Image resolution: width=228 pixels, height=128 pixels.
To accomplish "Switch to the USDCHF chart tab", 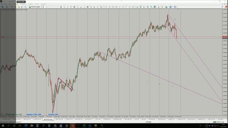I will coord(17,119).
